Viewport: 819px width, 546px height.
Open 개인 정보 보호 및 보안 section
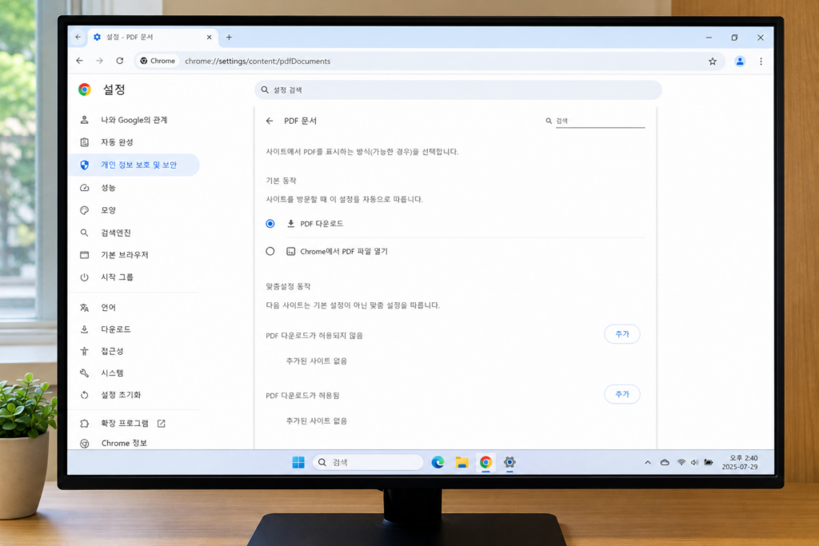point(134,165)
